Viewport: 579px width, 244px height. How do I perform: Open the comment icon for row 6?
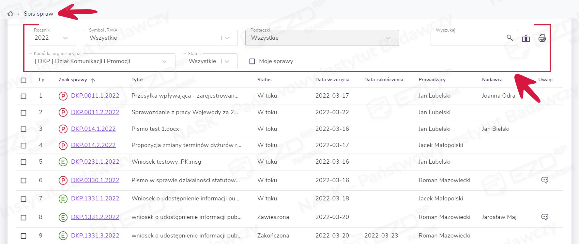point(544,180)
